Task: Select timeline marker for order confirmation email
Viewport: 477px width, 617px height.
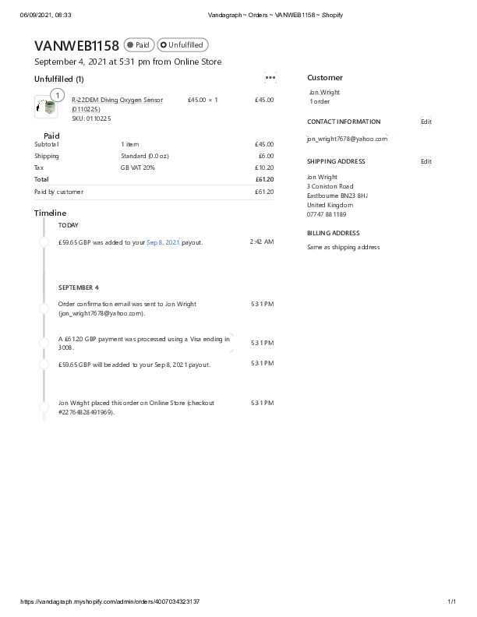Action: point(44,308)
